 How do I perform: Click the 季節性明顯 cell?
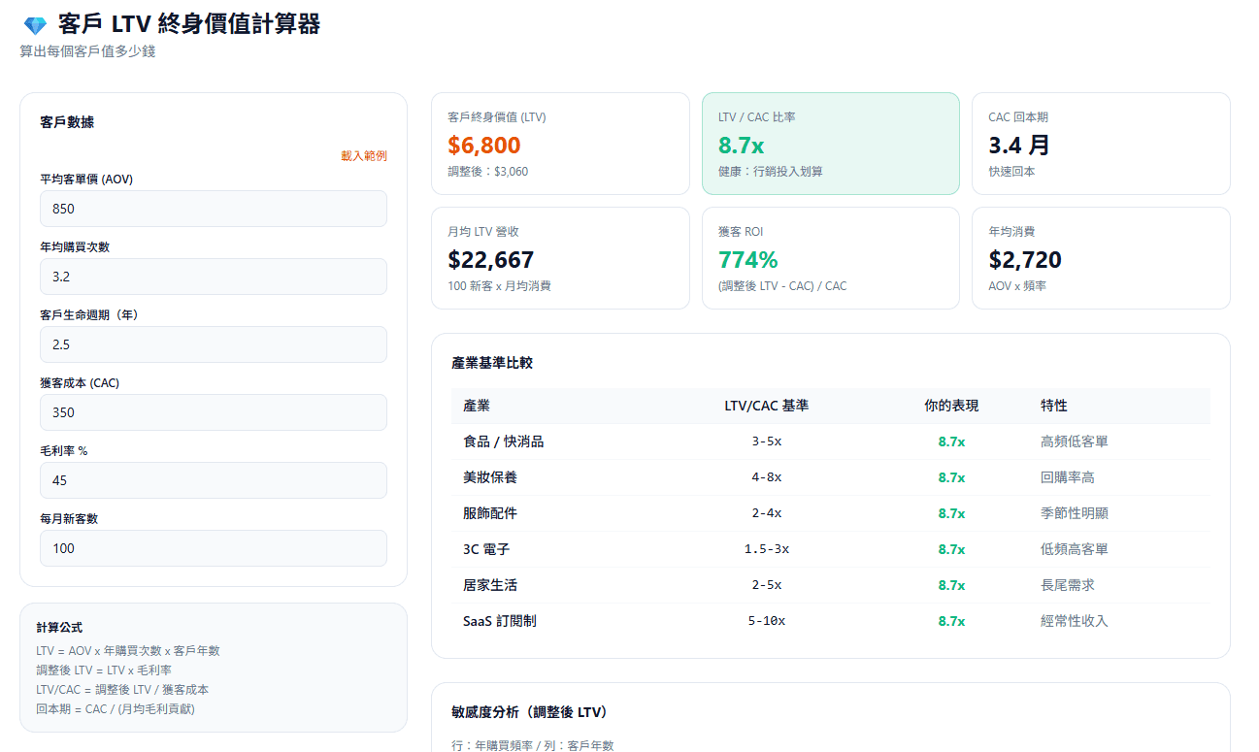click(x=1075, y=513)
